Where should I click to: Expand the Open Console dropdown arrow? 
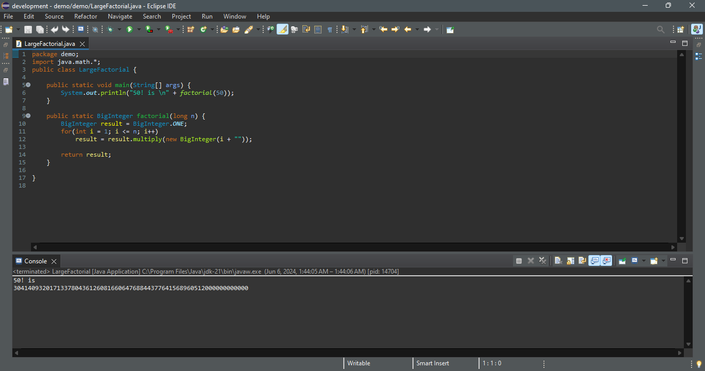point(664,261)
